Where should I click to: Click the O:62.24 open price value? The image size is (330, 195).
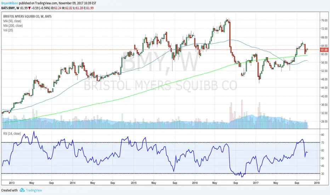(x=56, y=8)
